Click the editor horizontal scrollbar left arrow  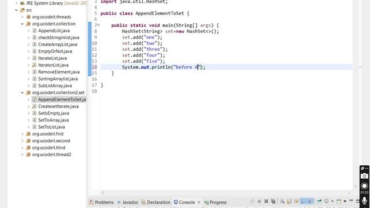(x=103, y=192)
